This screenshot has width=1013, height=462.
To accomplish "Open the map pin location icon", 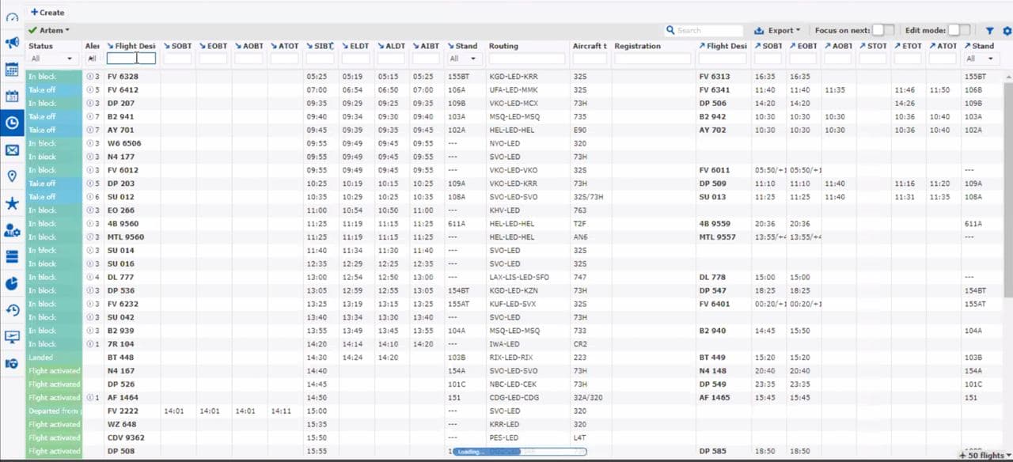I will 12,176.
